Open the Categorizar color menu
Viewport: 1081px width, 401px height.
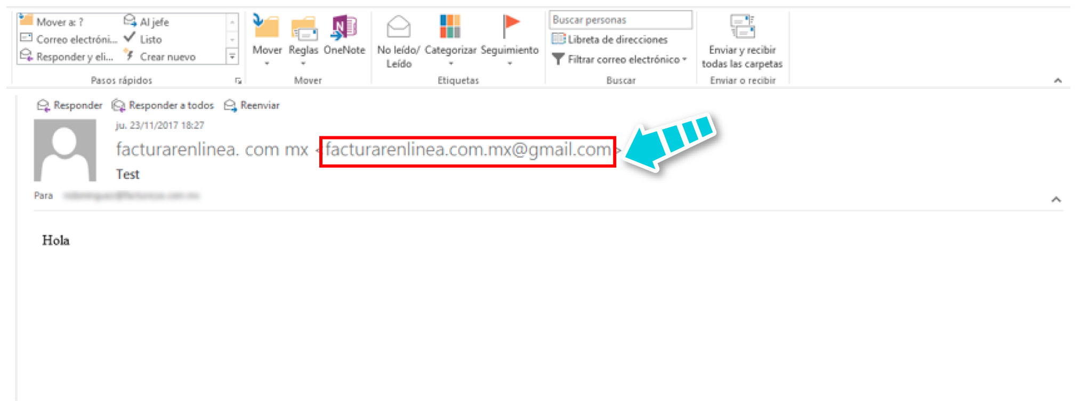(x=450, y=40)
